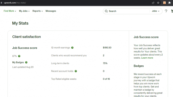Open the Jobs search category dropdown
The width and height of the screenshot is (173, 97).
155,11
